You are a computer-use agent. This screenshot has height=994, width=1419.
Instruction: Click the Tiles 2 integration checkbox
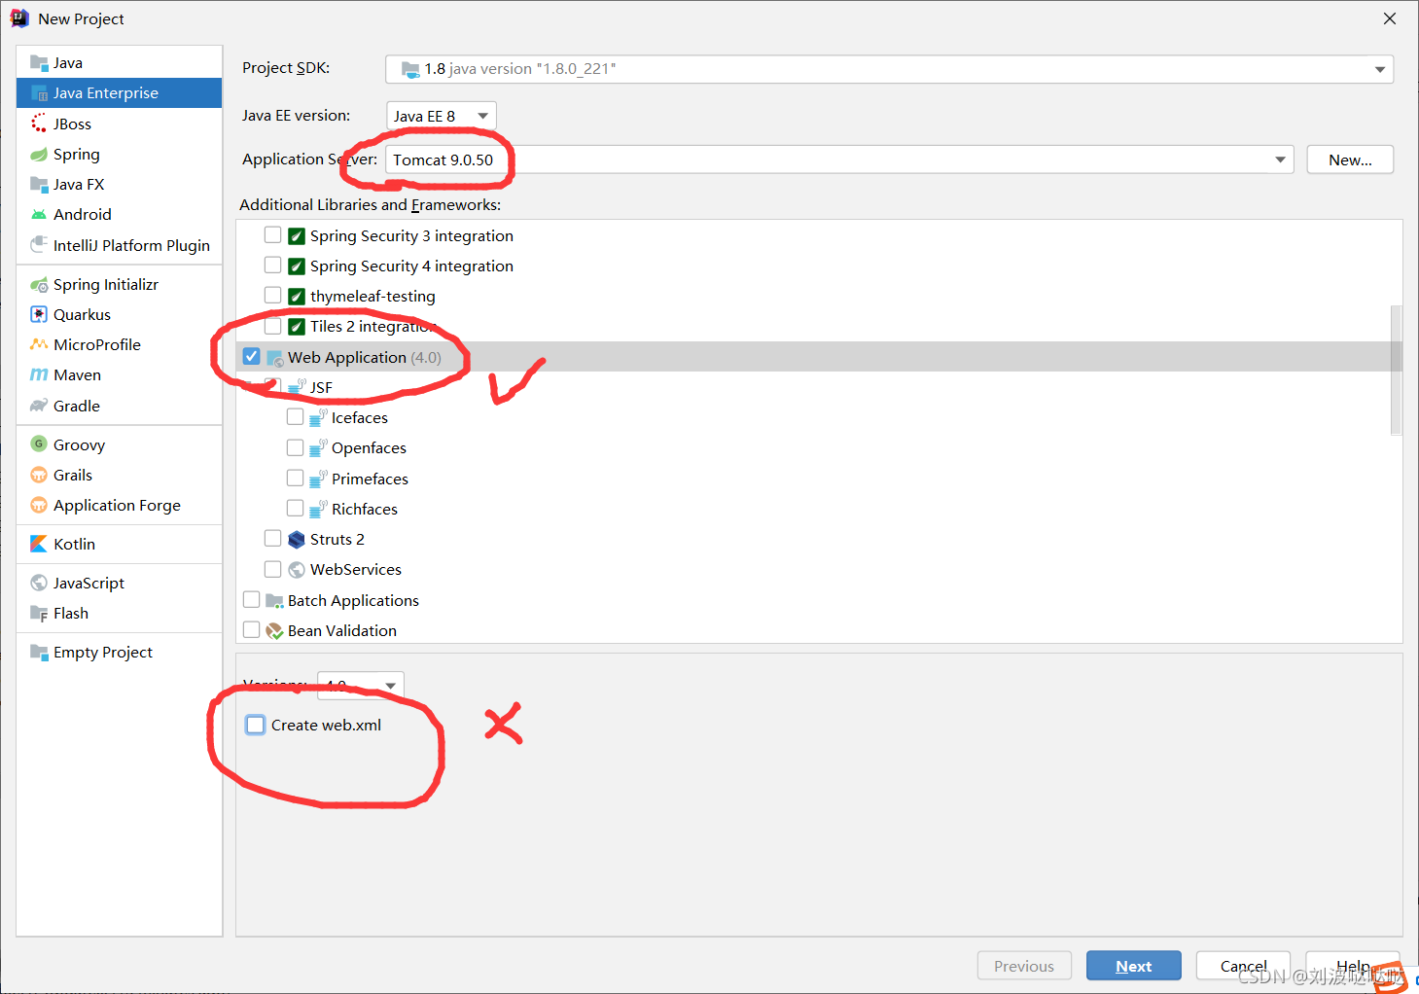pos(272,326)
